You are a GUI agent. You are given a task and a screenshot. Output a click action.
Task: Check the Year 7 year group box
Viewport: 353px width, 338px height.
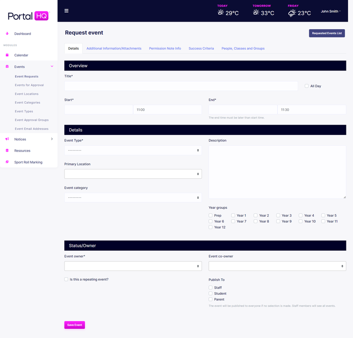[233, 221]
